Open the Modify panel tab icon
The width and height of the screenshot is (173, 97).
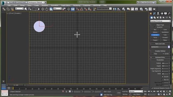click(154, 13)
